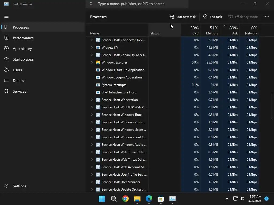This screenshot has width=274, height=205.
Task: Click Windows Explorer's 25.0 MB memory value
Action: pos(212,62)
